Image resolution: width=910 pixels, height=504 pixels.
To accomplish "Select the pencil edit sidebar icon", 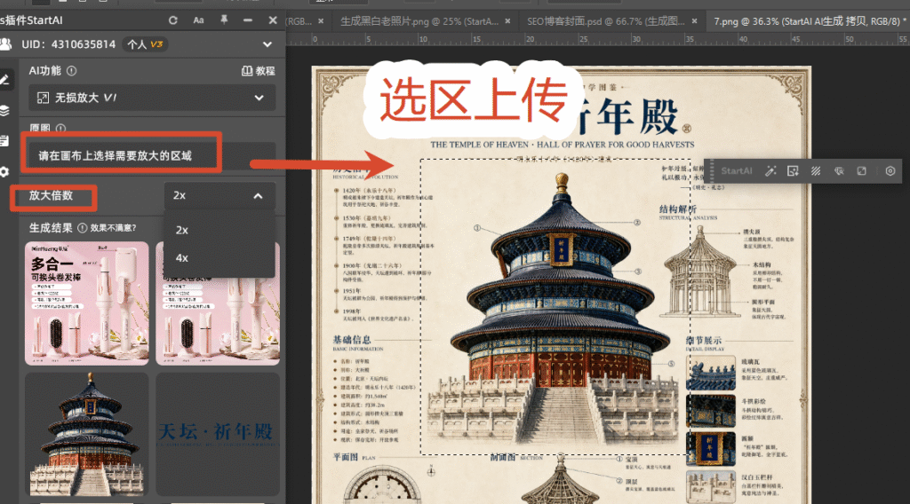I will tap(4, 80).
